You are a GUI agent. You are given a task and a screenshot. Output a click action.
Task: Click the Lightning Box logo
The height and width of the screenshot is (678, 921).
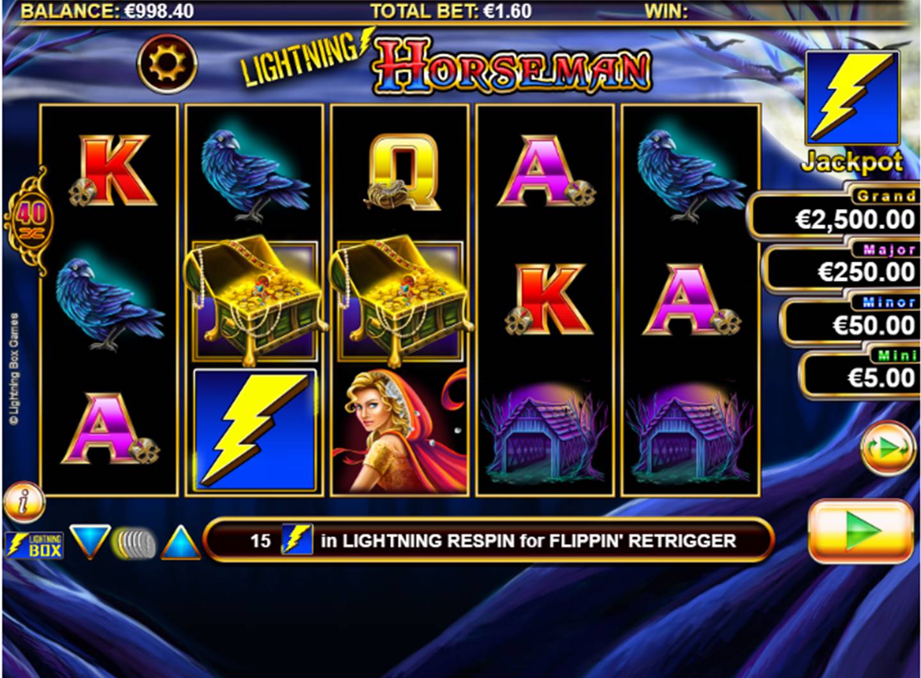pos(35,544)
